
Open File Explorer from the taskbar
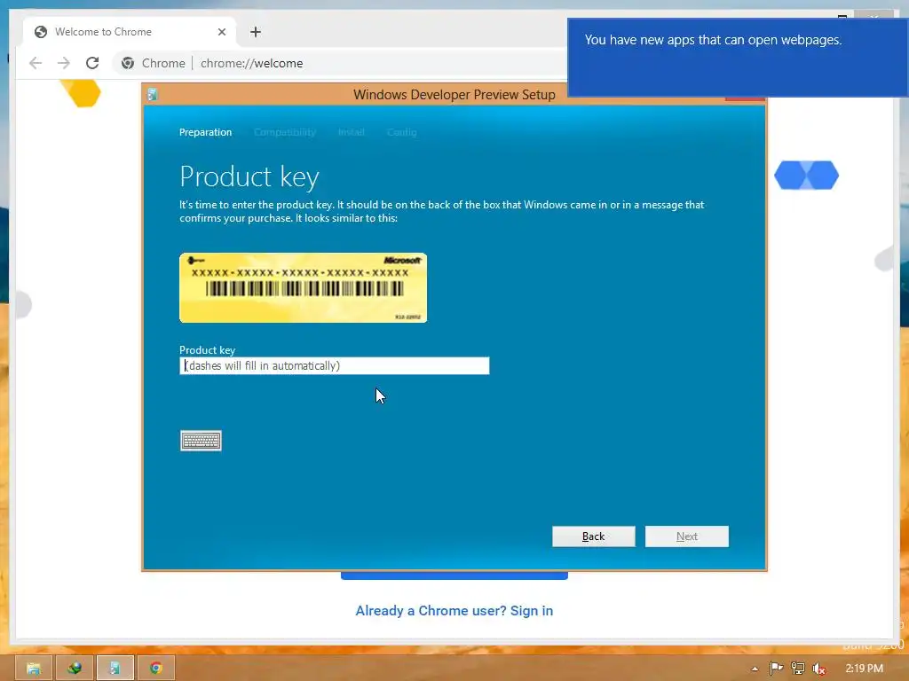tap(34, 668)
